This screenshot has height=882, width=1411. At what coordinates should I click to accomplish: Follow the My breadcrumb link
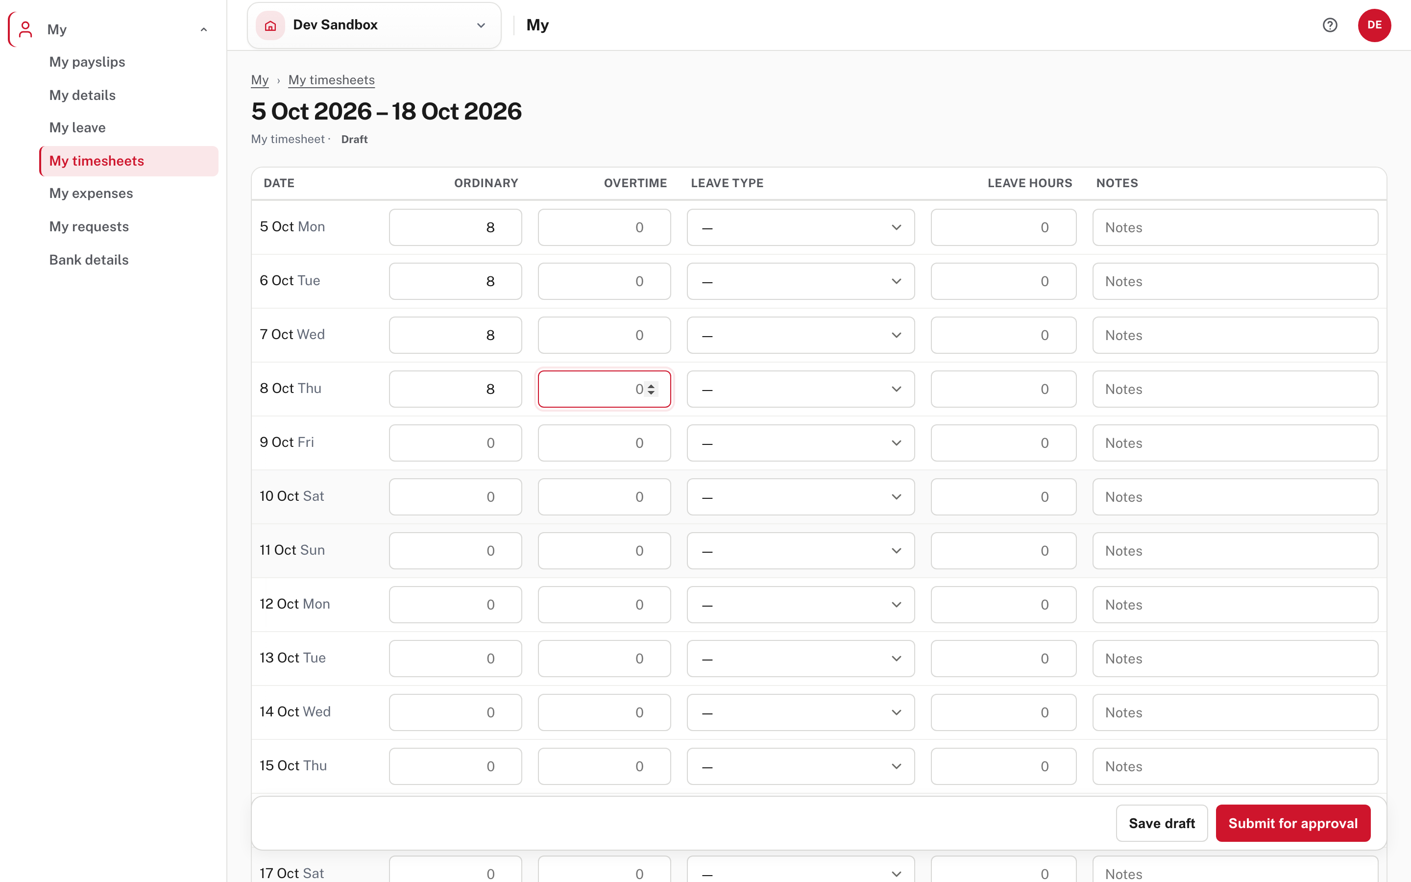pos(260,80)
